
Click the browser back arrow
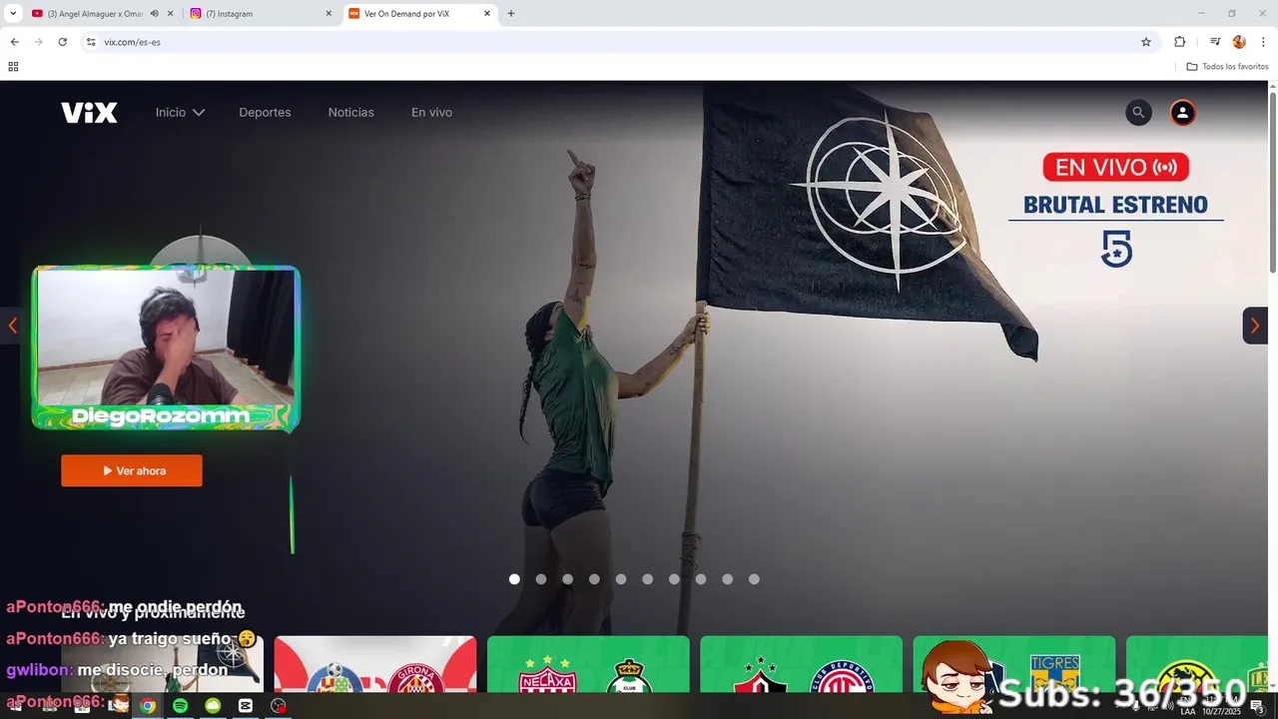pos(14,42)
